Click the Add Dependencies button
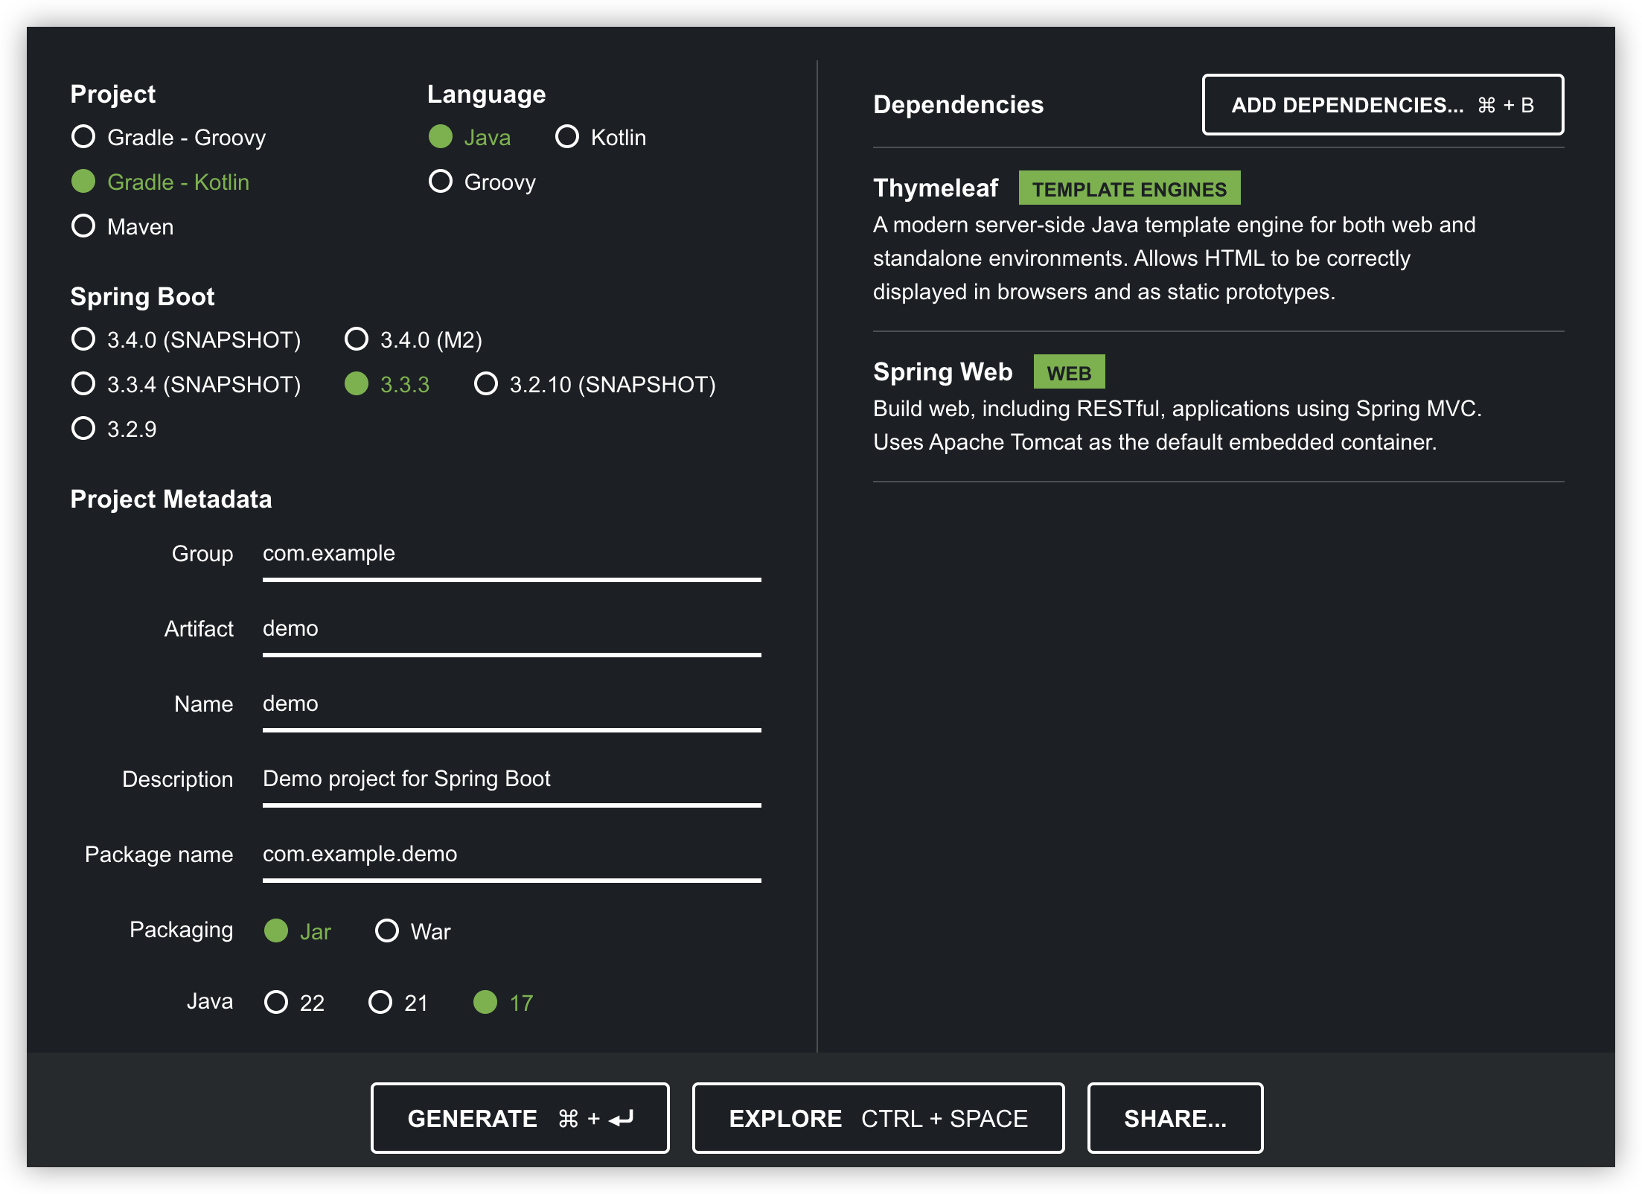The image size is (1642, 1194). tap(1382, 105)
